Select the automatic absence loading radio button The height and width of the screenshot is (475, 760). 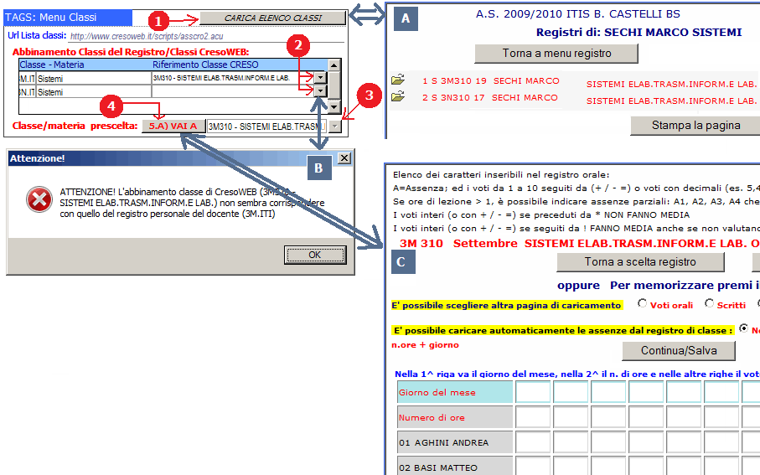(x=743, y=329)
